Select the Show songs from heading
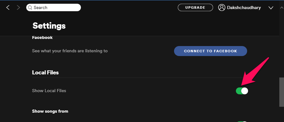 (50, 111)
